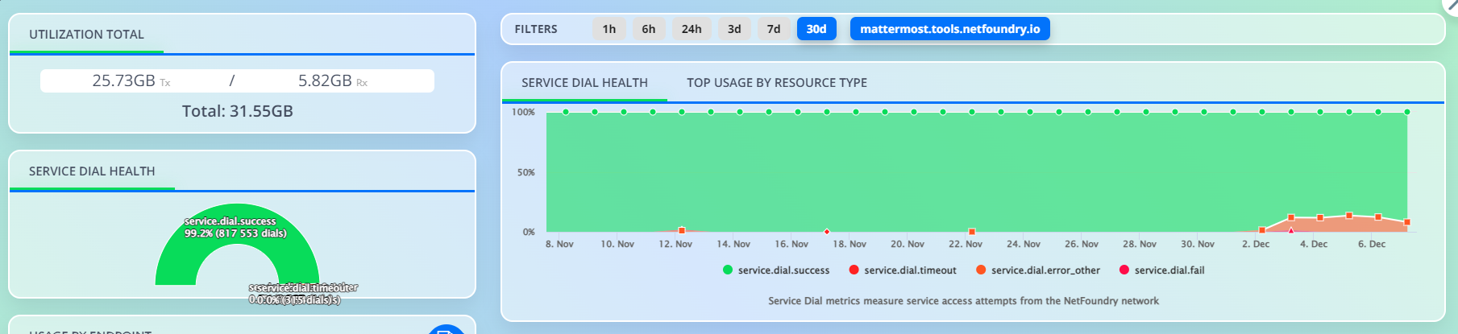The width and height of the screenshot is (1458, 334).
Task: Click 50% y-axis label
Action: tap(525, 172)
